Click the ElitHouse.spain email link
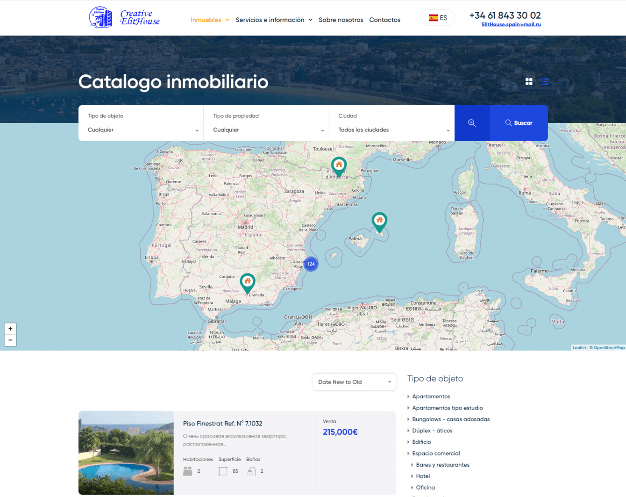This screenshot has height=497, width=626. tap(511, 24)
